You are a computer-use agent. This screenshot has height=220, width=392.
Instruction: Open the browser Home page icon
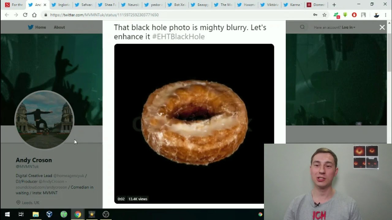tap(34, 15)
